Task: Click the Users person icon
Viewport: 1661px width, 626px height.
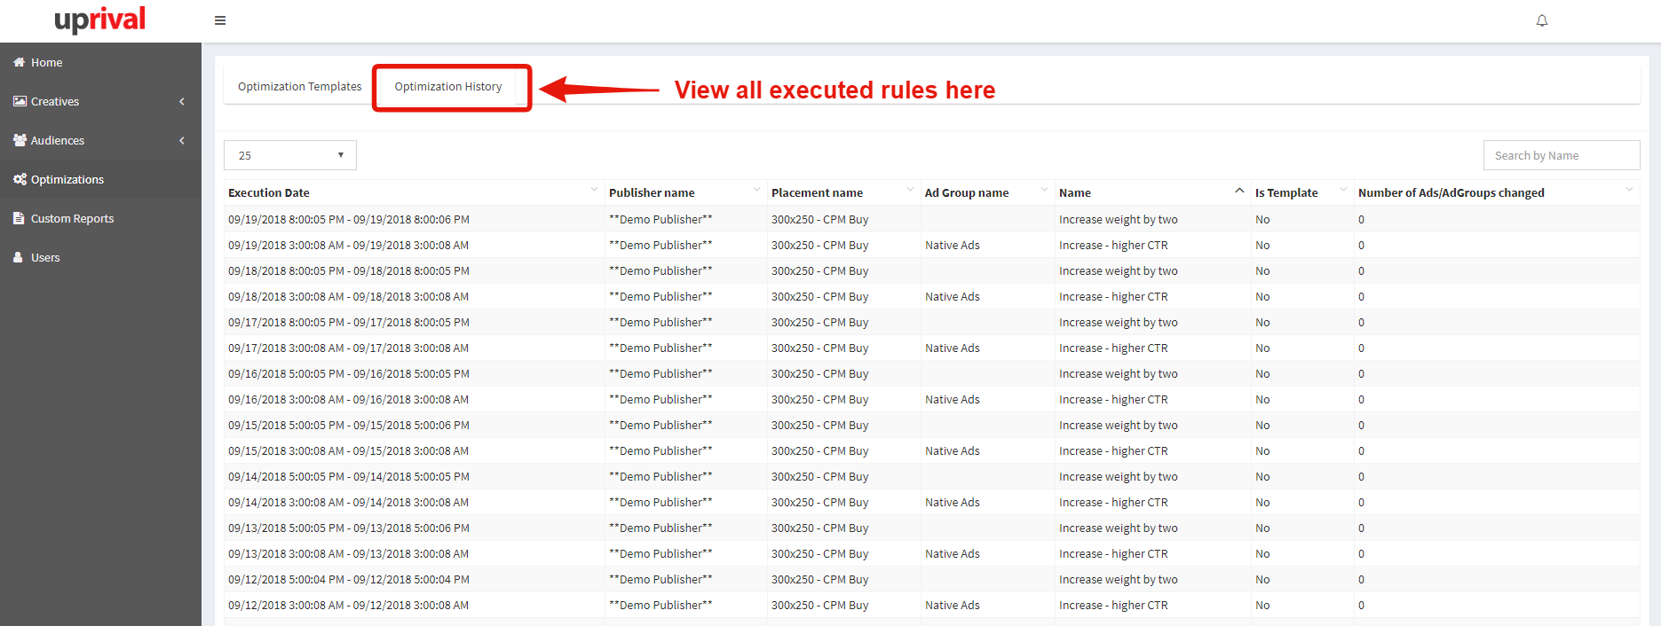Action: [19, 257]
